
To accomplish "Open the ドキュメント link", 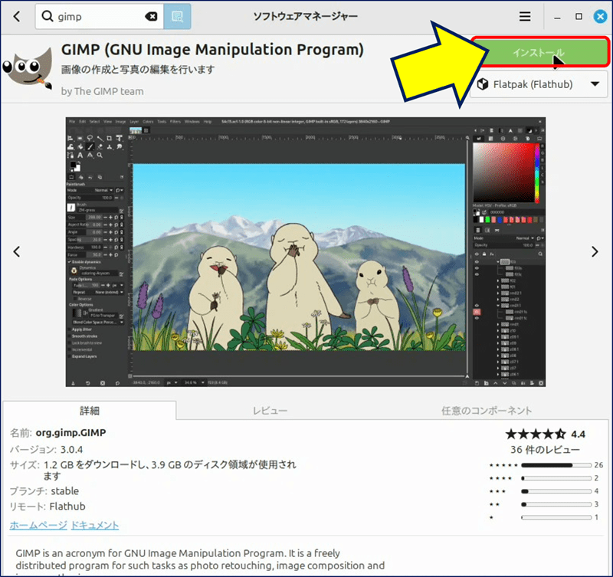I will coord(94,525).
